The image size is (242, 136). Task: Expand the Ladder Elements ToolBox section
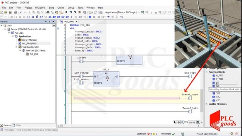tap(206, 104)
